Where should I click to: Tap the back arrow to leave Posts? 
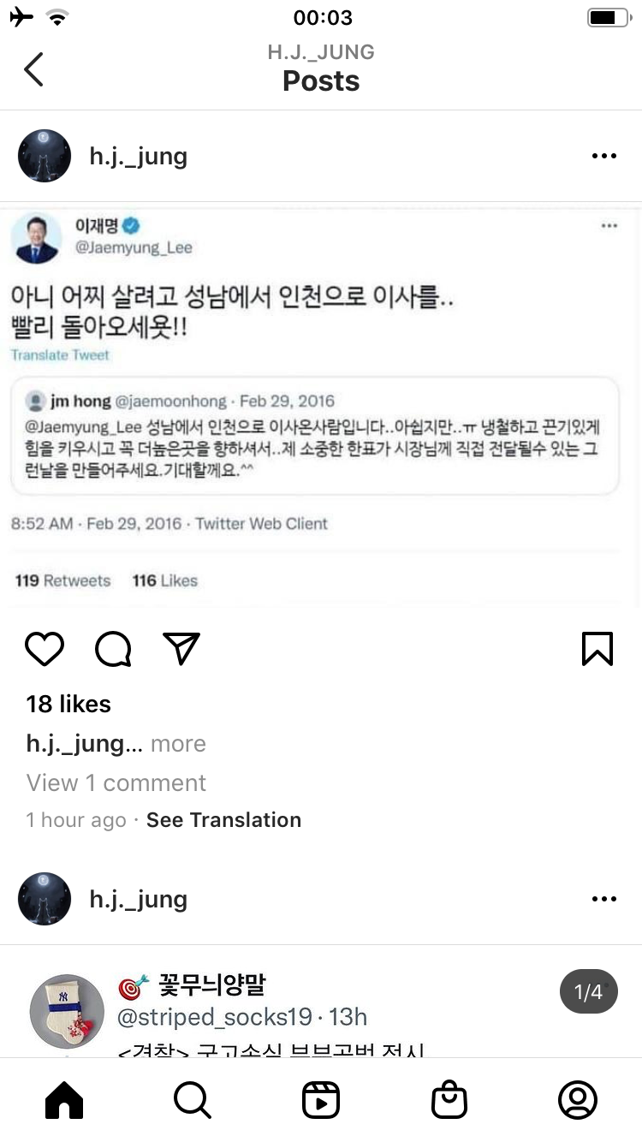pos(34,69)
